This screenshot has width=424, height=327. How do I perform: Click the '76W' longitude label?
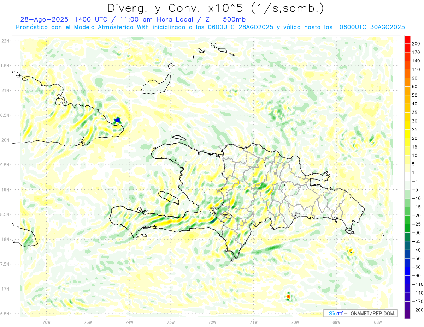click(46, 322)
